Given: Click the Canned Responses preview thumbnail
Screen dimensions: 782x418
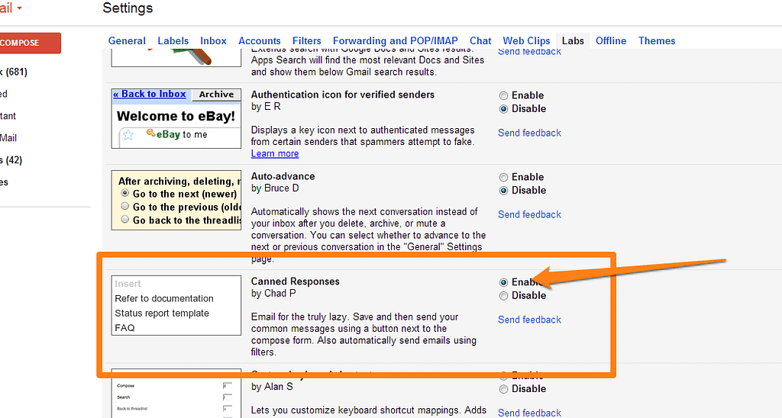Looking at the screenshot, I should click(x=176, y=305).
